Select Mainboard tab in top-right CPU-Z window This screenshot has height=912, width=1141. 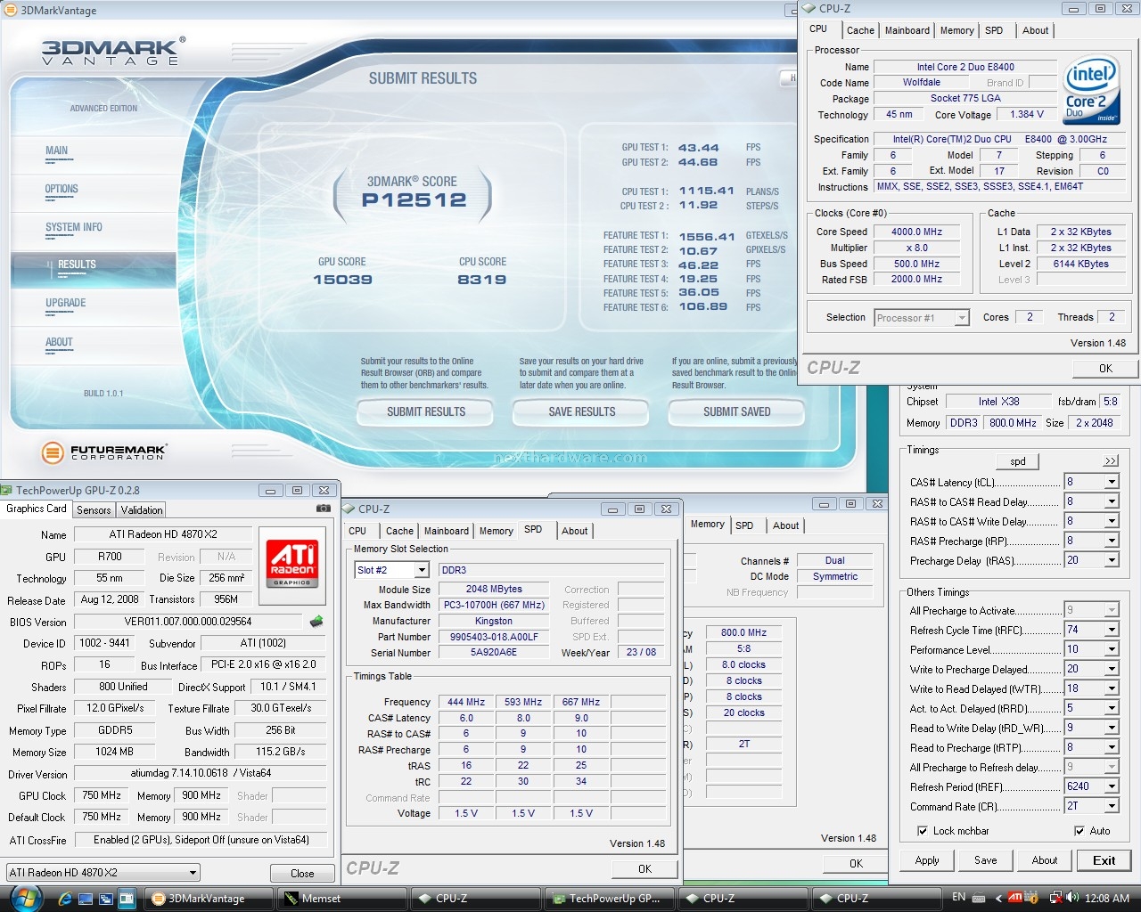coord(907,30)
